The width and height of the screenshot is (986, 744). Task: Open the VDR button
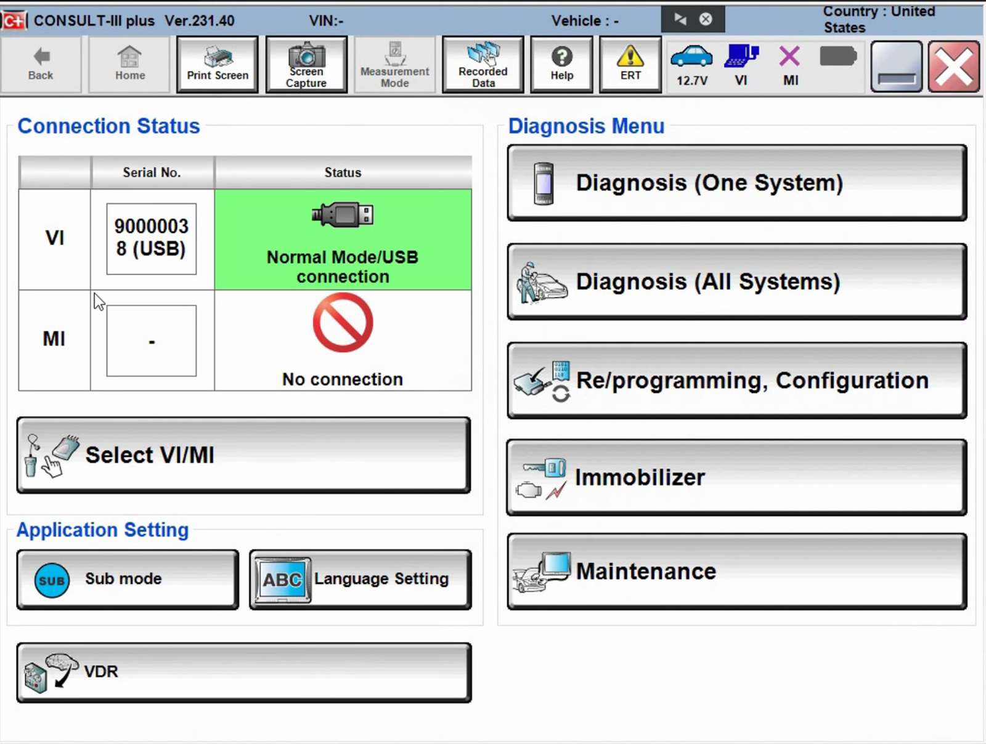(244, 673)
